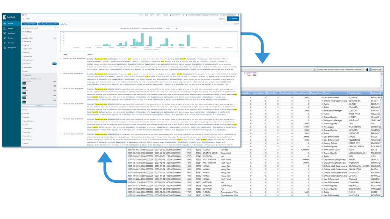The image size is (390, 219).
Task: Click Kusto query editor vertical scrollbar
Action: [x=382, y=79]
